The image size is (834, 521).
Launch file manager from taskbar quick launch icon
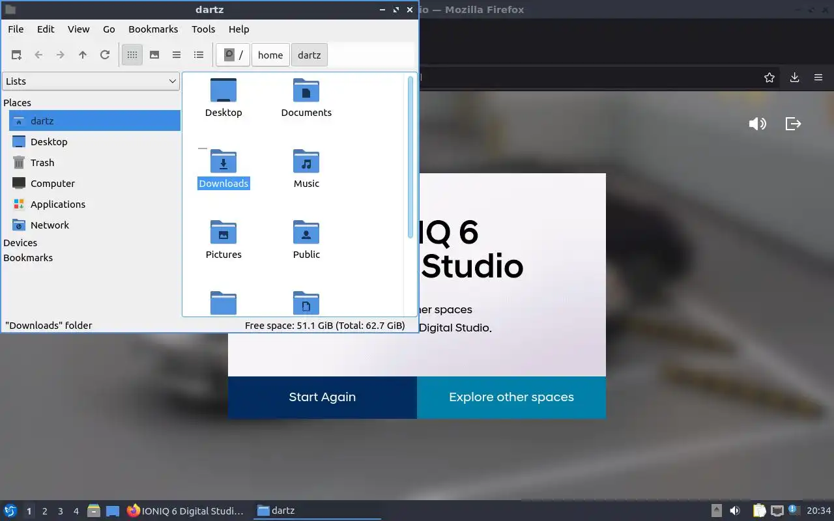coord(94,511)
